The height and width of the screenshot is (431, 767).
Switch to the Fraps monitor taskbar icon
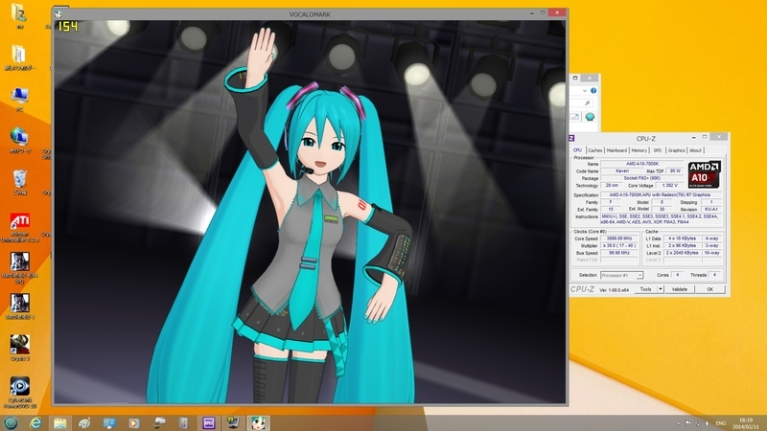point(233,422)
